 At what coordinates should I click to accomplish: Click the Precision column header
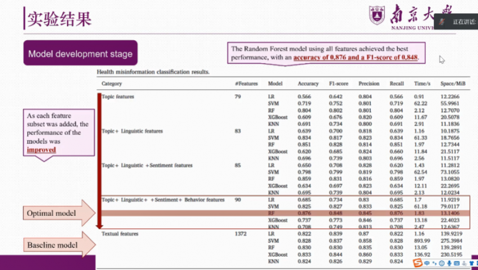[x=369, y=83]
